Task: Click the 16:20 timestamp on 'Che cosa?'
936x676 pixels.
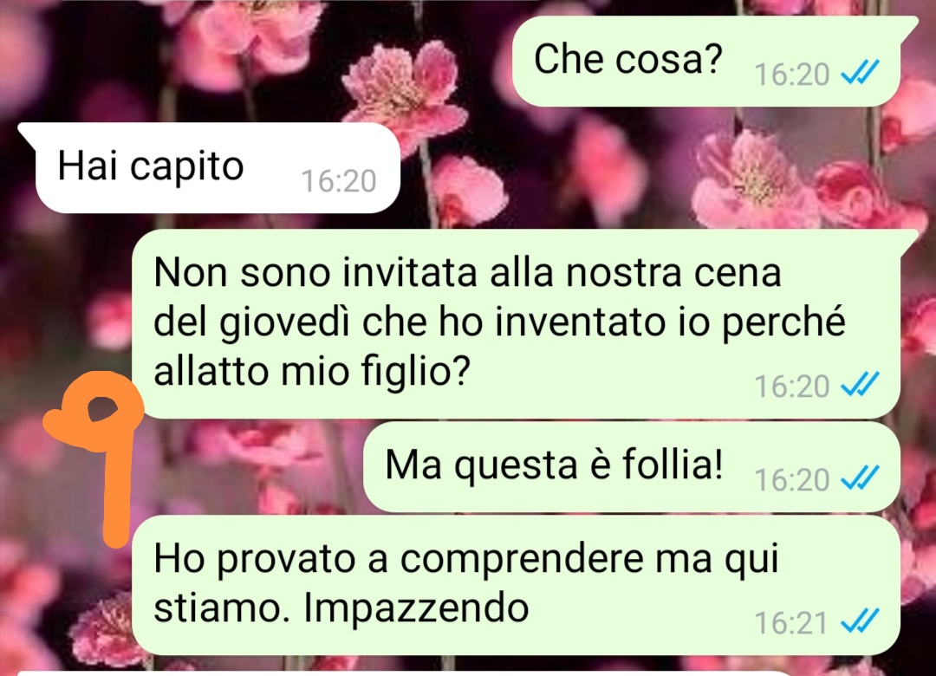Action: click(792, 74)
